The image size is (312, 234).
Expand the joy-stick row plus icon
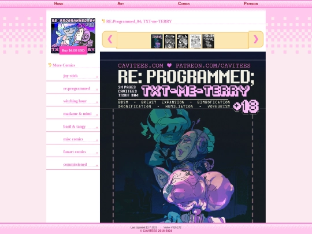(97, 77)
